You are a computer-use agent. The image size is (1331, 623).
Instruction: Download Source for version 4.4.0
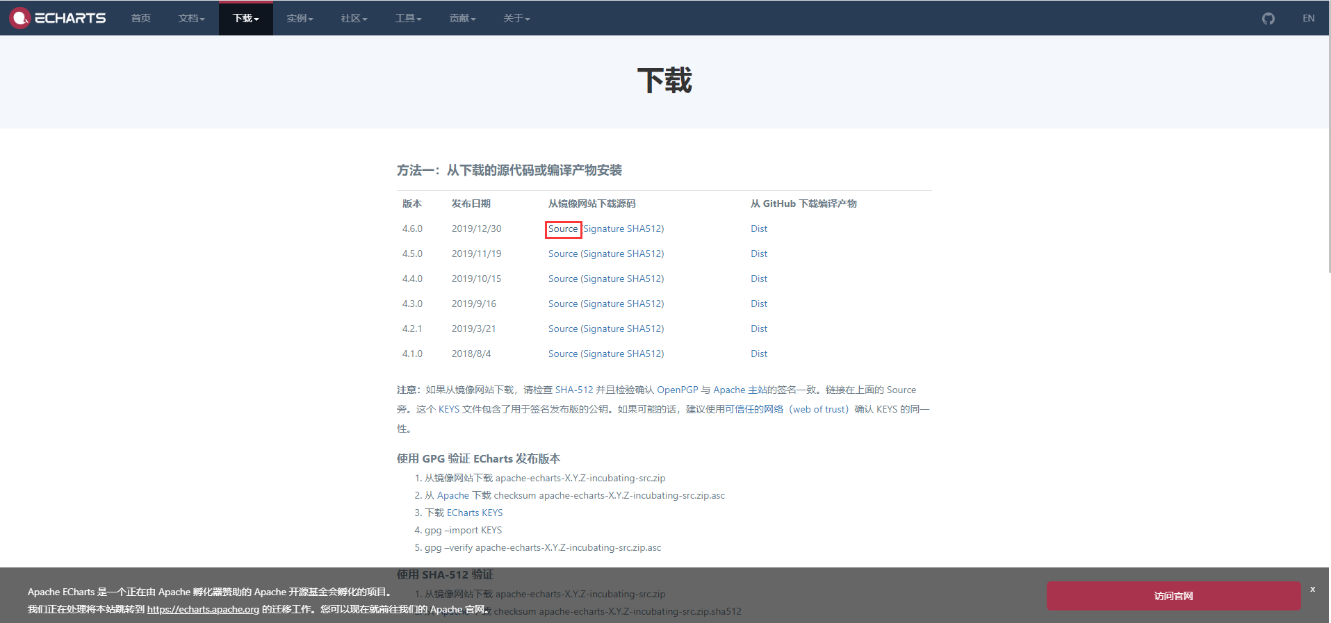[x=563, y=279]
